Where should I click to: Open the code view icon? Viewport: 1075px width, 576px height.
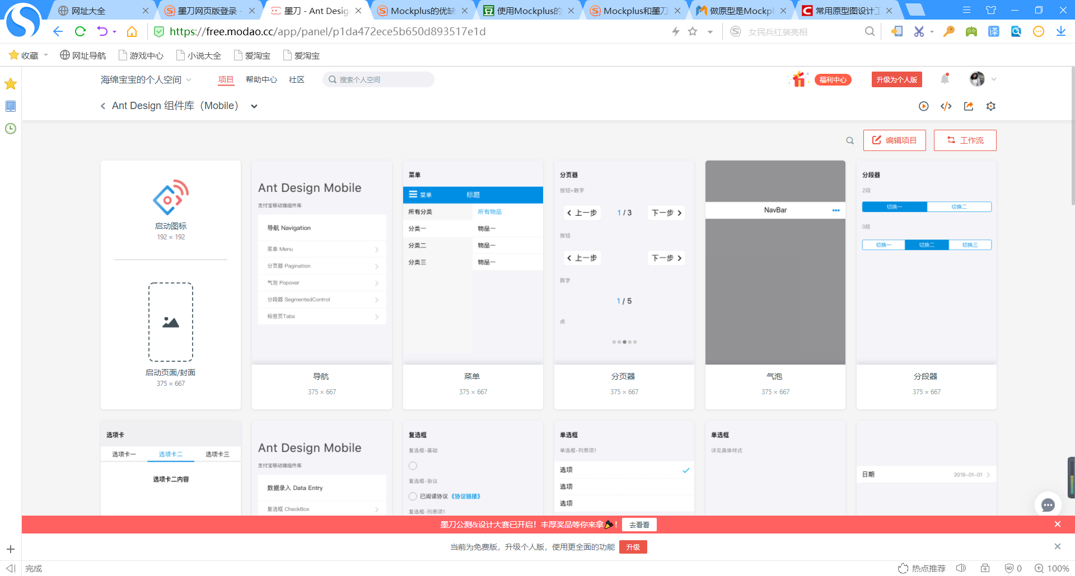tap(946, 106)
